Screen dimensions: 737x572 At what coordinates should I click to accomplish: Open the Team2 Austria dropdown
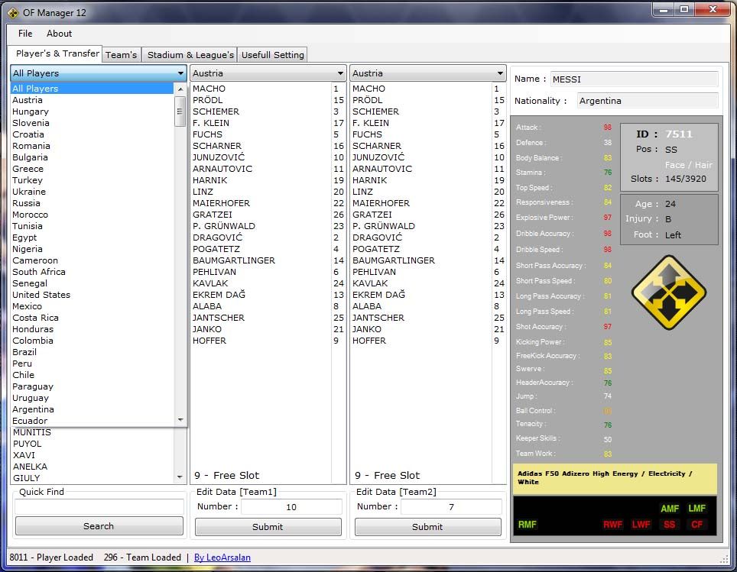[500, 73]
